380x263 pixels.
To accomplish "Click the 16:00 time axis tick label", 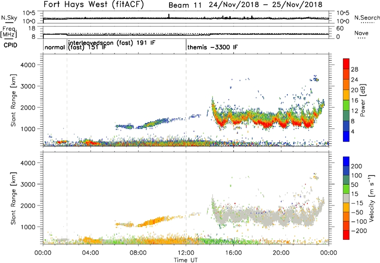I will point(233,253).
